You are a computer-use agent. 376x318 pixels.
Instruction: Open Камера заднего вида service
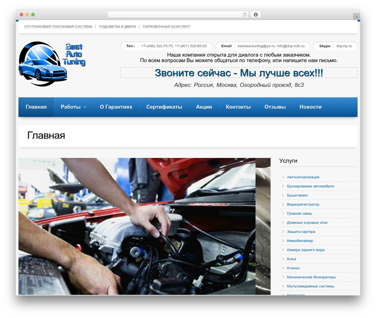click(x=306, y=250)
